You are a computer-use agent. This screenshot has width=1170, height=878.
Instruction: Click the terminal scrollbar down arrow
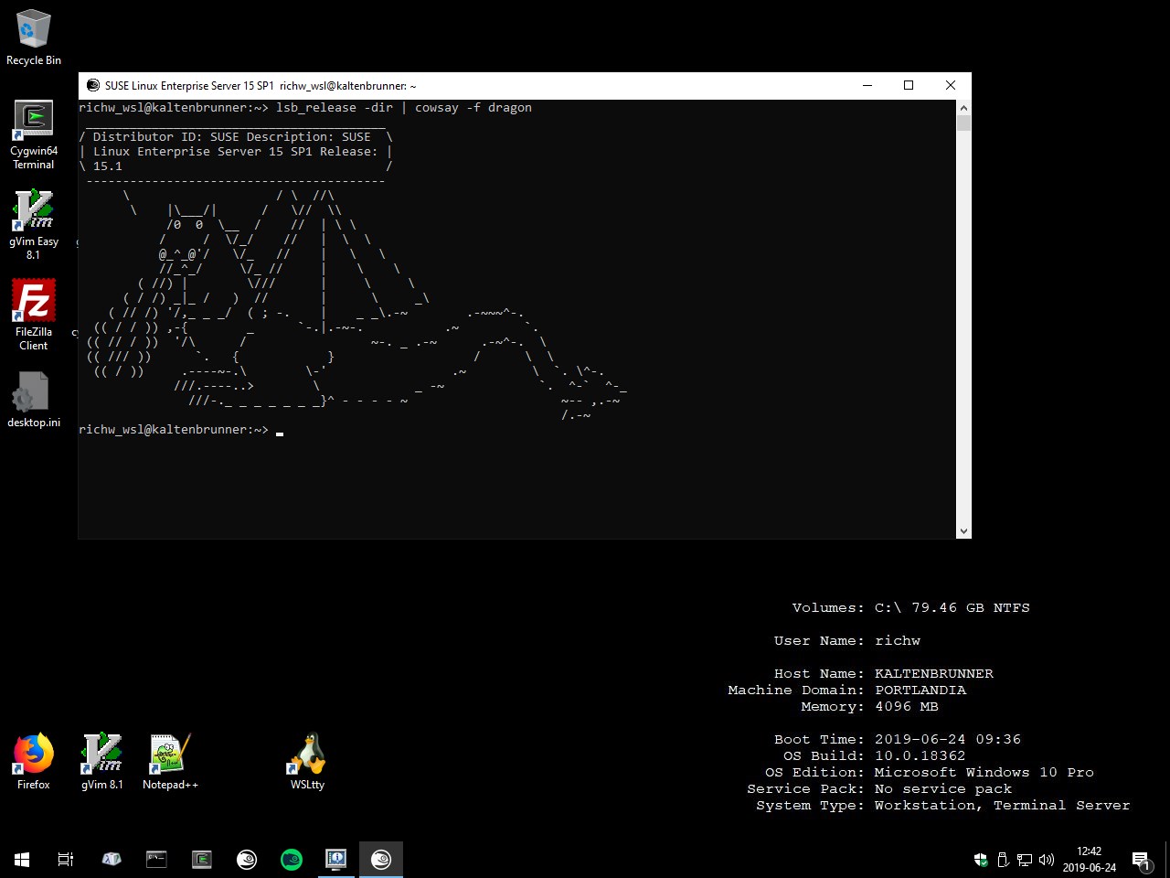[x=963, y=530]
